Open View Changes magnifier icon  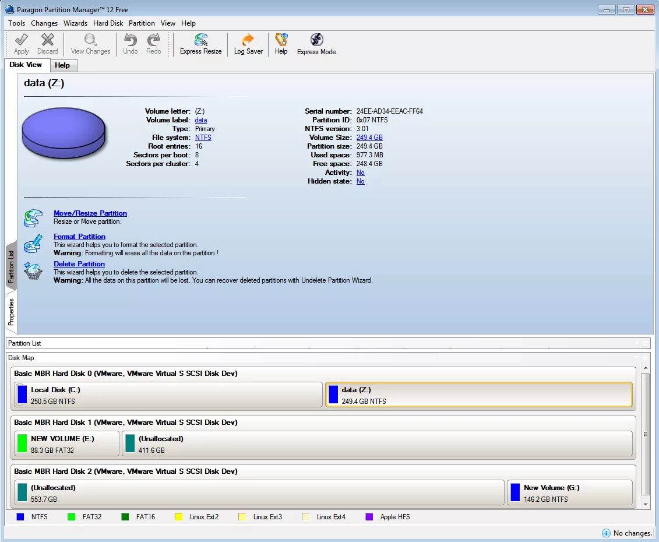pyautogui.click(x=90, y=40)
